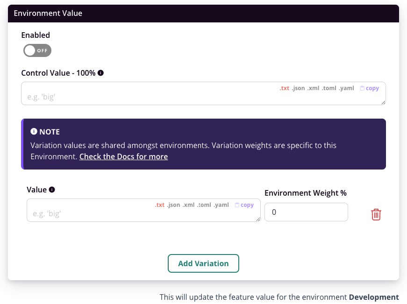Select .toml format for the Control Value
407x304 pixels.
click(x=328, y=88)
